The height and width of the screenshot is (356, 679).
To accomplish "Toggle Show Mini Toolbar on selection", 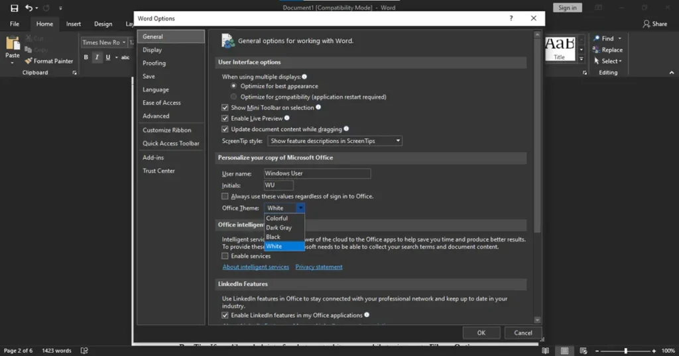I will 225,108.
